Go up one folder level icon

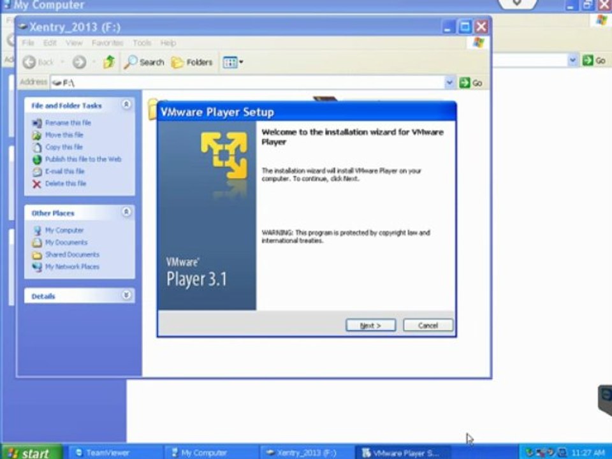tap(109, 62)
